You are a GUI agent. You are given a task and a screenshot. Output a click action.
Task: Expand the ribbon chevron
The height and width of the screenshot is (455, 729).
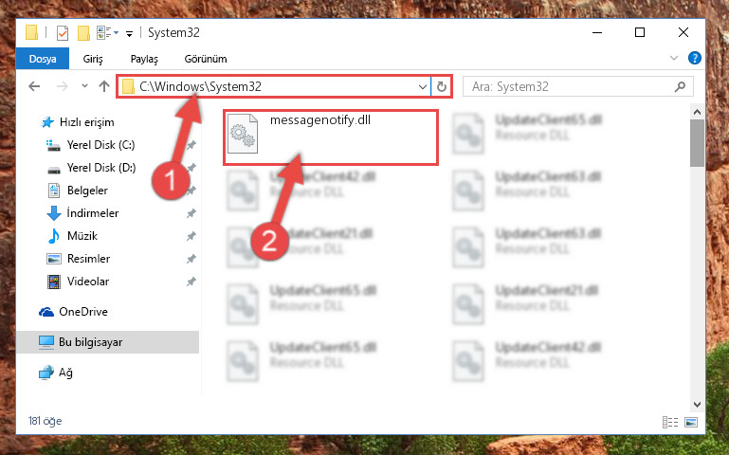674,58
